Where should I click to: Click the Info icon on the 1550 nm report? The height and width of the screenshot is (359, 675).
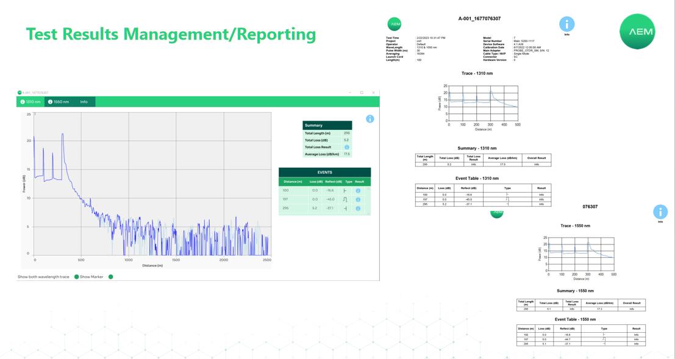[660, 212]
